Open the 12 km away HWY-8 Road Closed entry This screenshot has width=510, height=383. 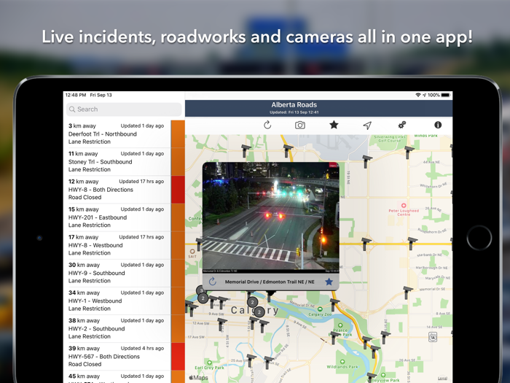coord(124,190)
